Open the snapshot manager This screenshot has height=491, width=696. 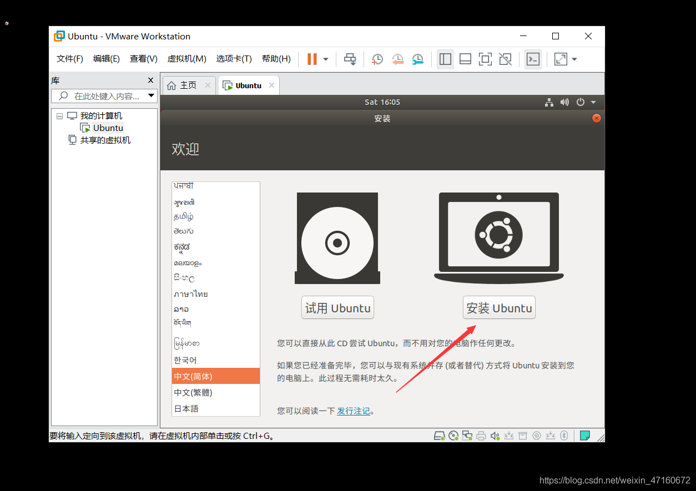point(417,59)
